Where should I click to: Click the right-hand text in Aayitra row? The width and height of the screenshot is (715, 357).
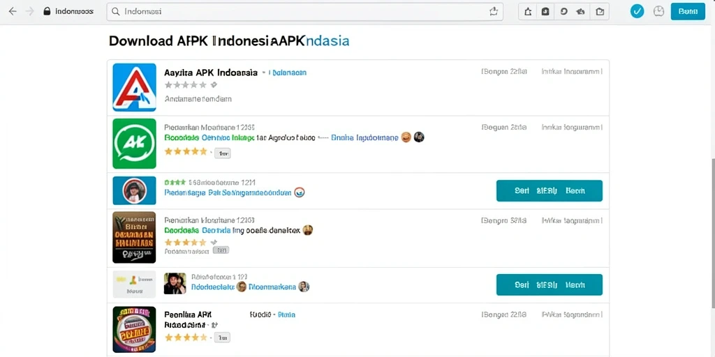coord(572,72)
